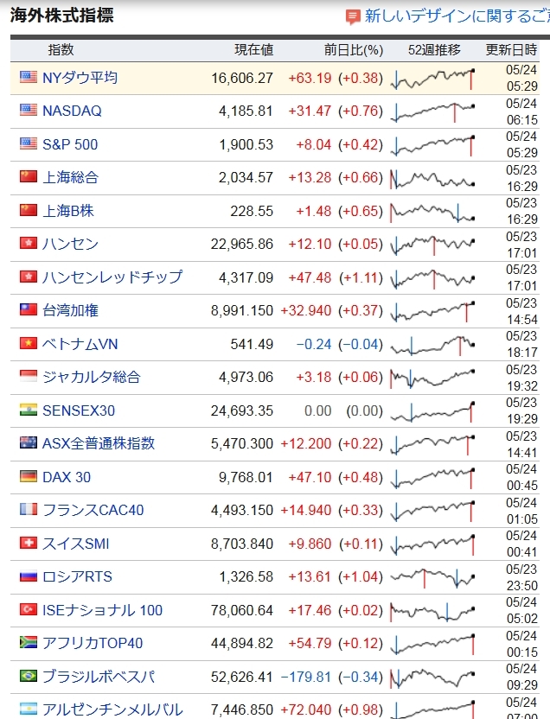View the 52-week sparkline for ベトナムVN
550x719 pixels.
[x=433, y=345]
